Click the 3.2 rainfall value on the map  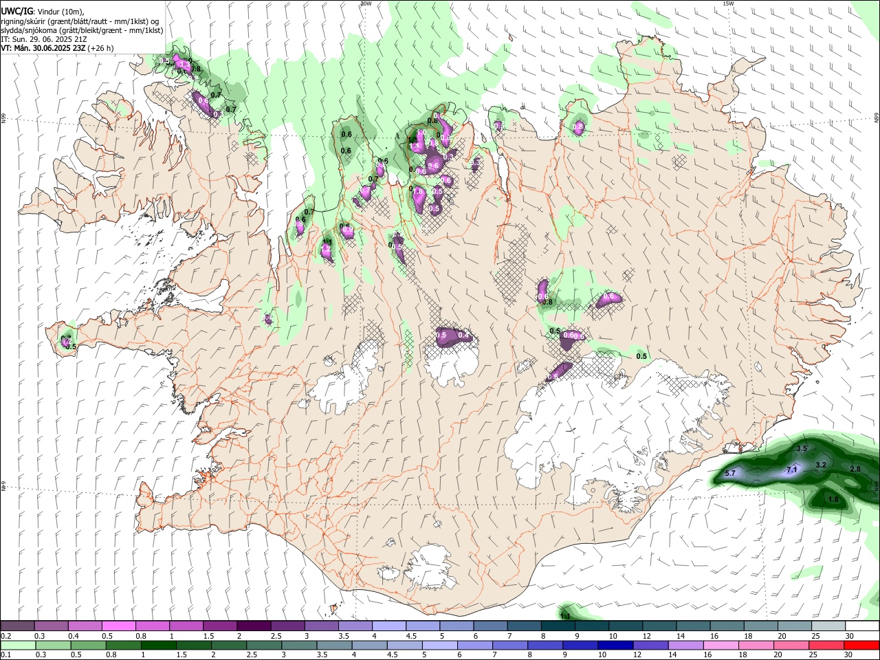(x=820, y=465)
